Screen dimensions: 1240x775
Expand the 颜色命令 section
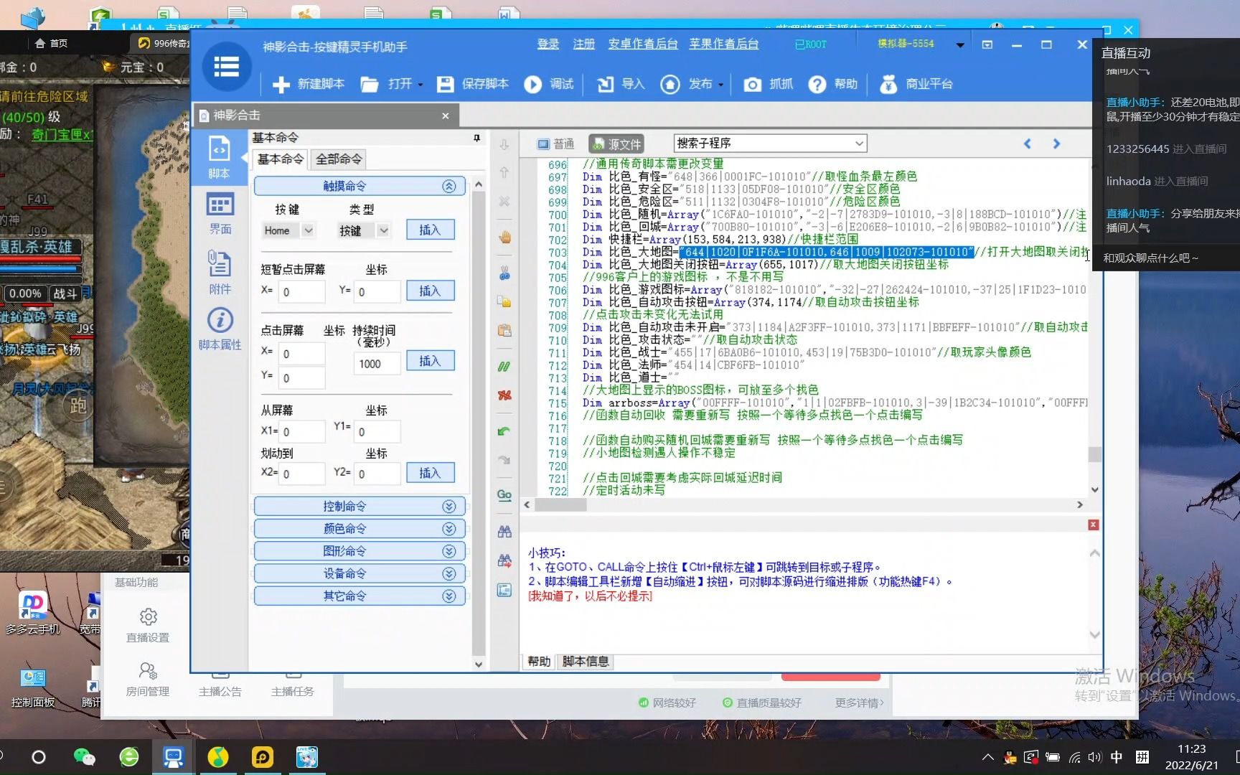pos(449,529)
